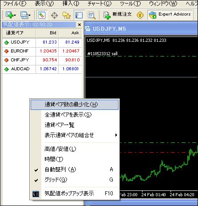The image size is (198, 206).
Task: Click USDJPY ask value 81.249
Action: click(72, 42)
